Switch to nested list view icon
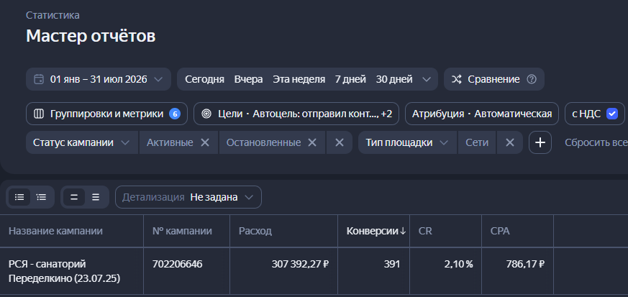Screen dimensions: 628x297 point(41,197)
